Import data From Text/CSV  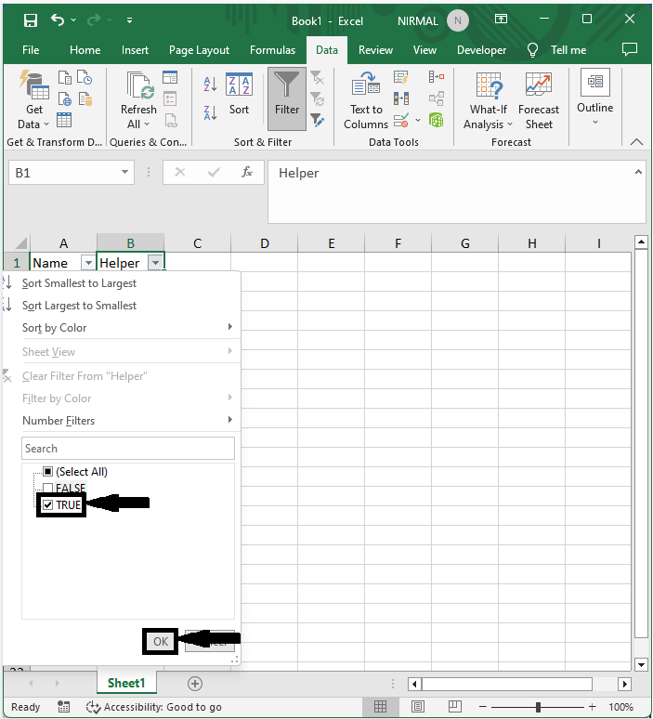(x=65, y=77)
